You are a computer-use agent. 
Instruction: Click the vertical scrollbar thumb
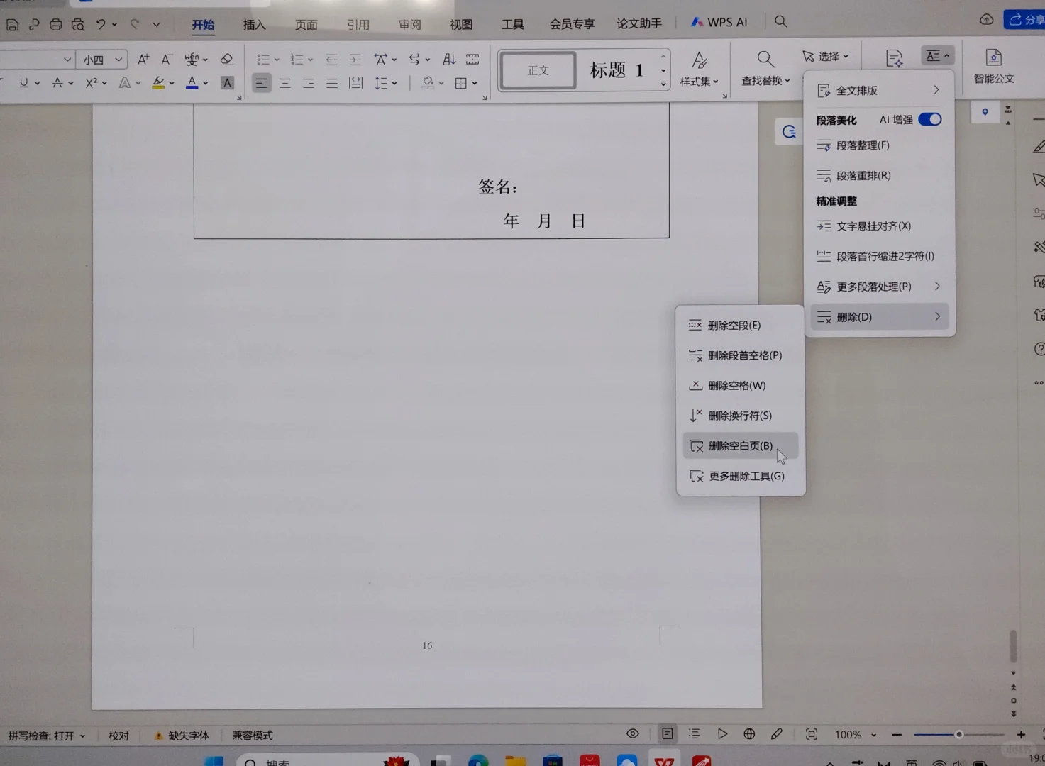point(1013,645)
